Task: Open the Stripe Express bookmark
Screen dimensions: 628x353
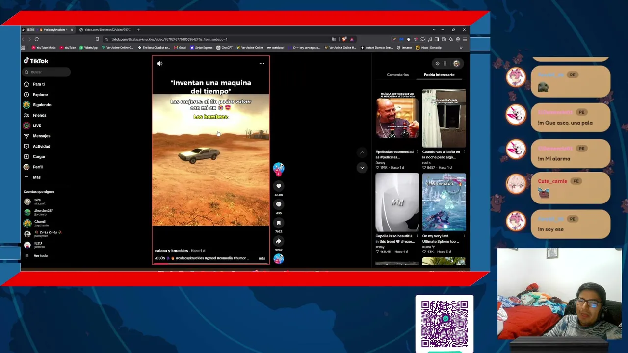Action: [x=202, y=48]
